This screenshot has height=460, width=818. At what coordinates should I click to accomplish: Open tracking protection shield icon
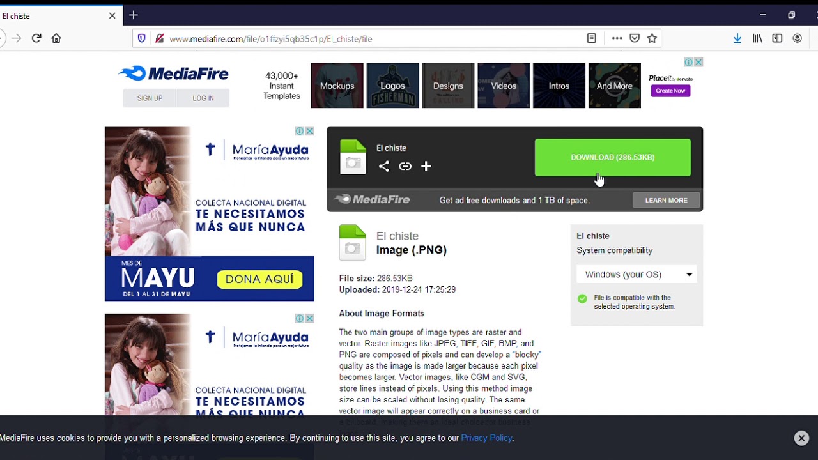142,38
